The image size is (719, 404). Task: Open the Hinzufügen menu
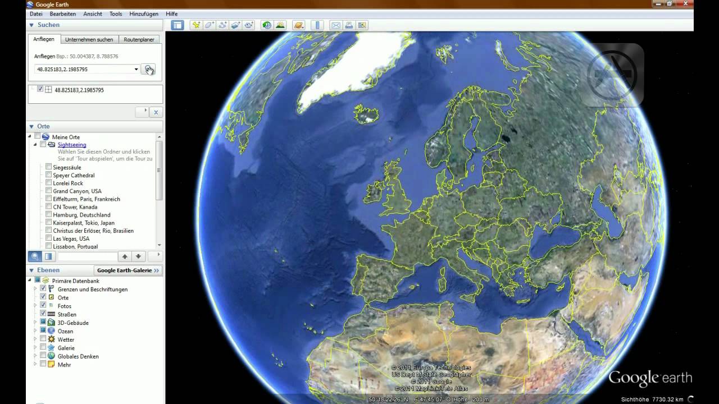click(x=144, y=13)
